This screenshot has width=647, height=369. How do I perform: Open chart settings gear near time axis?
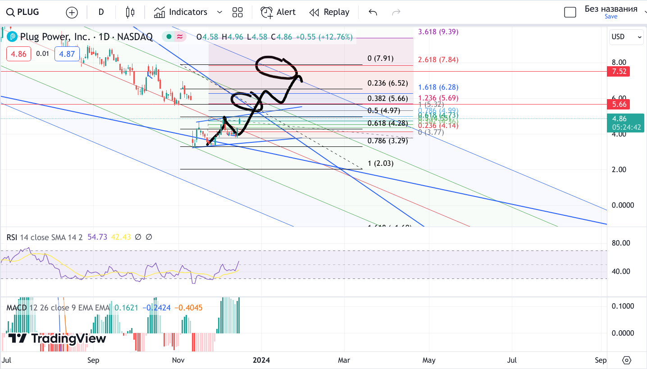click(x=627, y=360)
